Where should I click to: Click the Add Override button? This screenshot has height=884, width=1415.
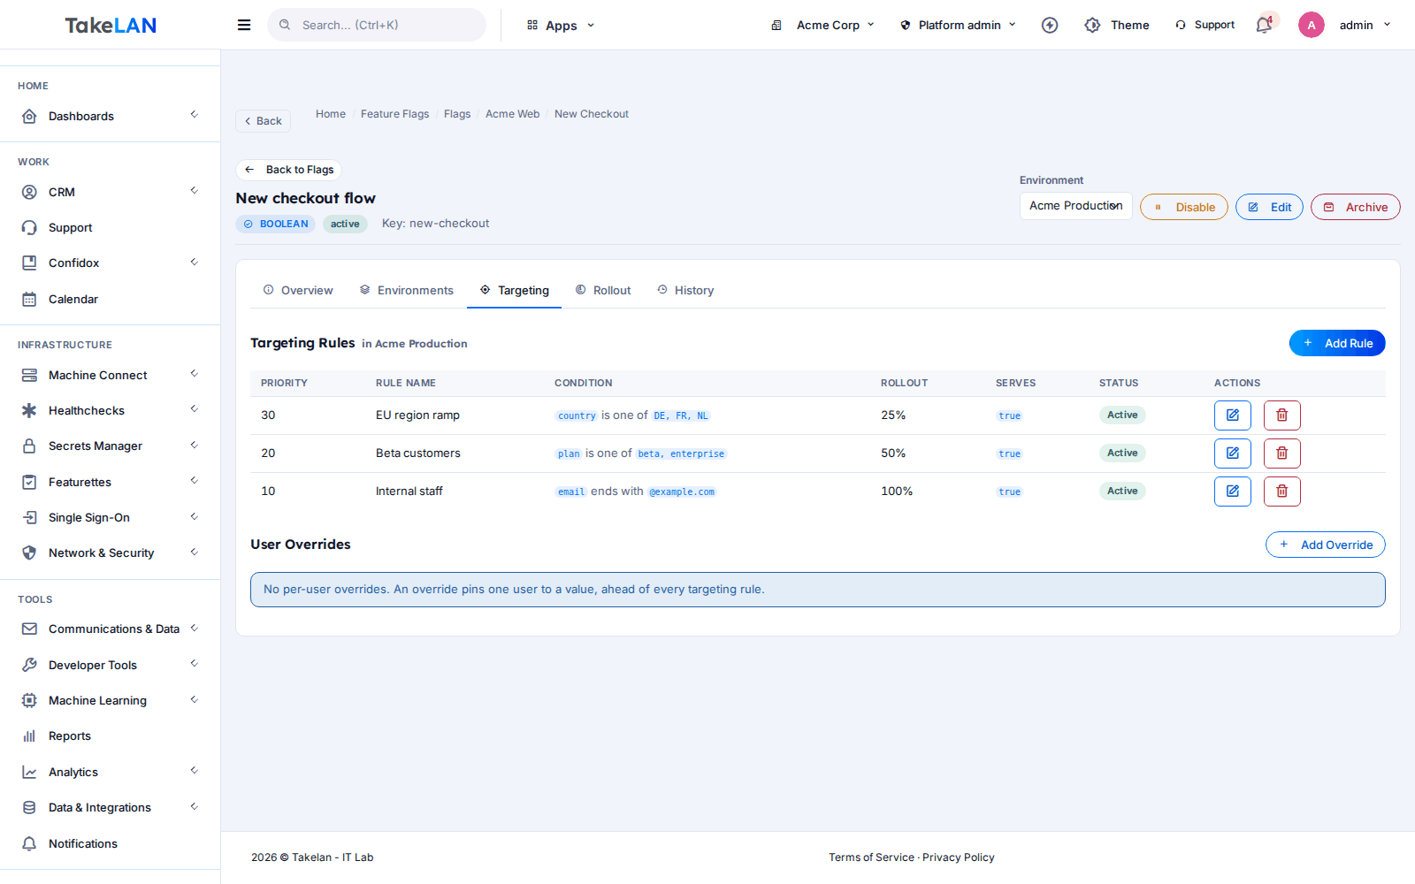1326,545
